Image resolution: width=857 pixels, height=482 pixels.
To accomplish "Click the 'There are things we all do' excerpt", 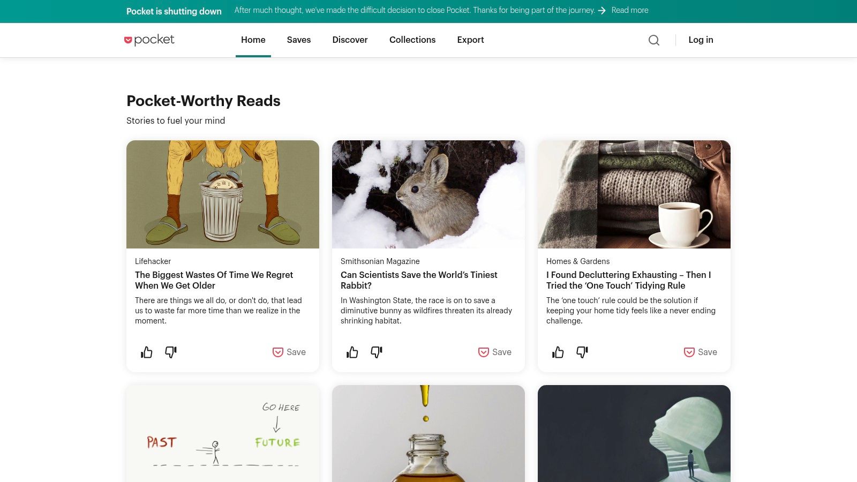I will [x=219, y=311].
